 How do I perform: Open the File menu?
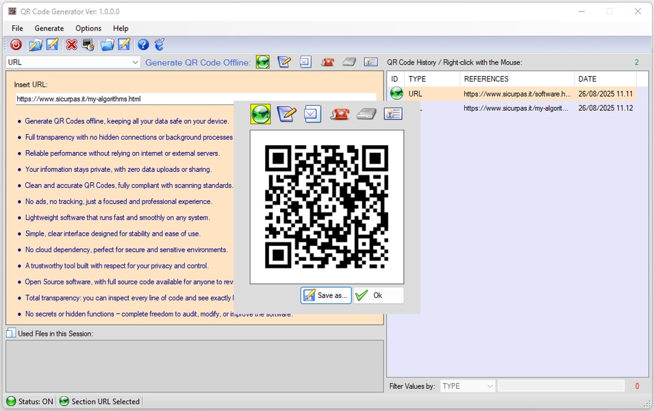coord(17,28)
